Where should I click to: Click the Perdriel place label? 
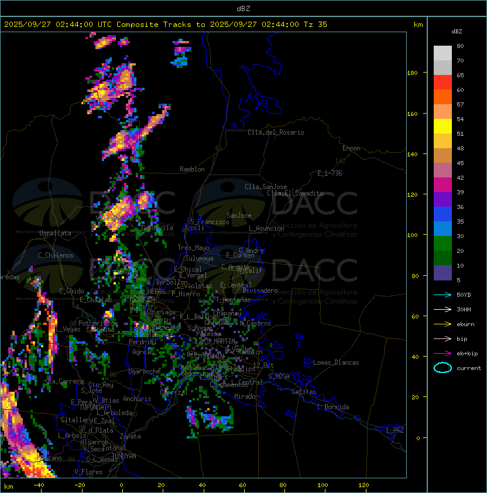(143, 342)
